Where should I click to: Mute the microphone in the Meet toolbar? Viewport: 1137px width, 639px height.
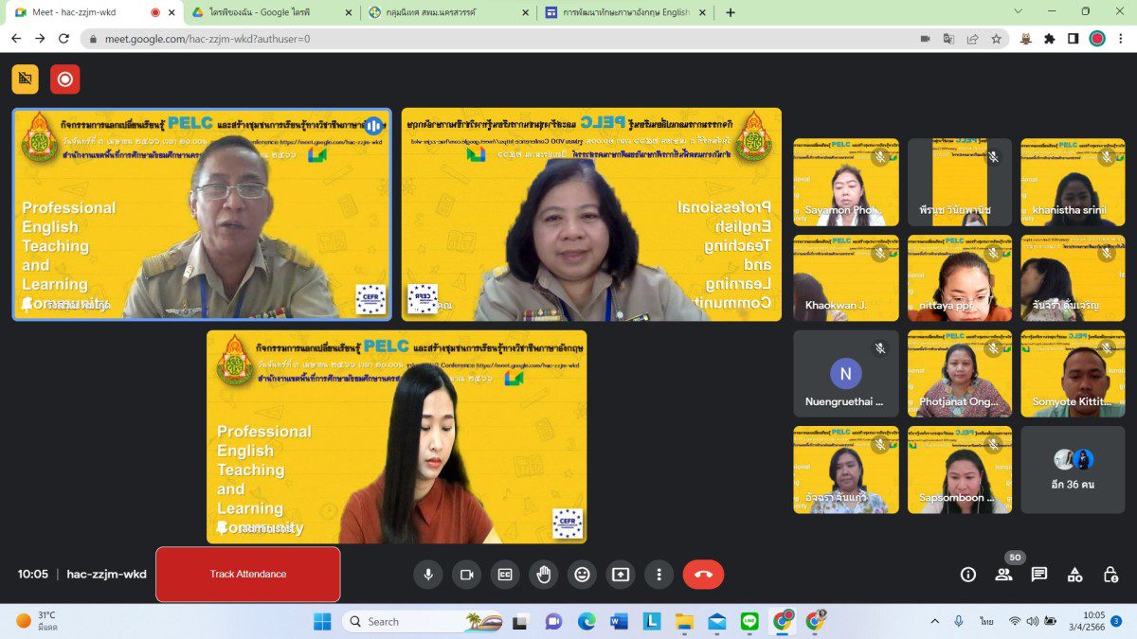click(x=428, y=574)
